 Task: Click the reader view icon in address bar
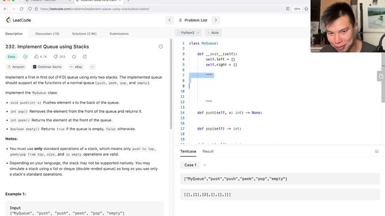pos(288,9)
